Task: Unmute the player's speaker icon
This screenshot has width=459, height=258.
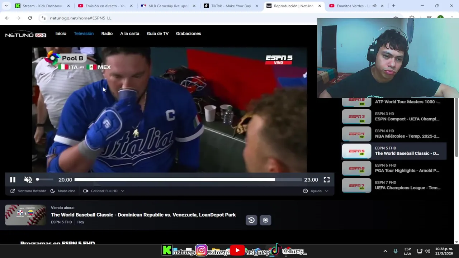Action: click(x=28, y=180)
